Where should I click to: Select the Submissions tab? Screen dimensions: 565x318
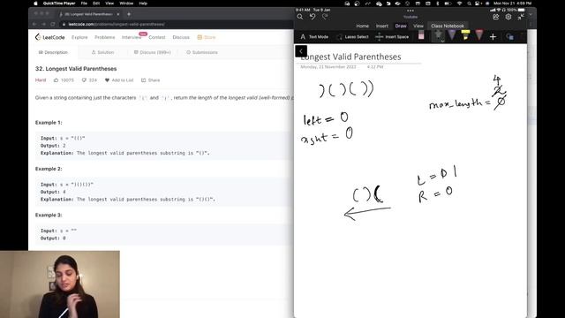[202, 52]
